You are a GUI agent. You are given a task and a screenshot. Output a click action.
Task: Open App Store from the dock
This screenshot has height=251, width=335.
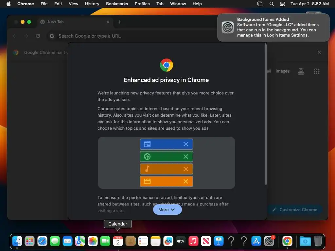click(x=256, y=241)
